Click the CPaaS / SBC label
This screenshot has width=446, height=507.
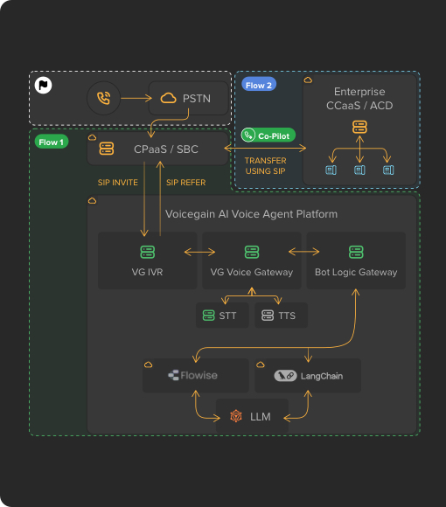[x=166, y=149]
